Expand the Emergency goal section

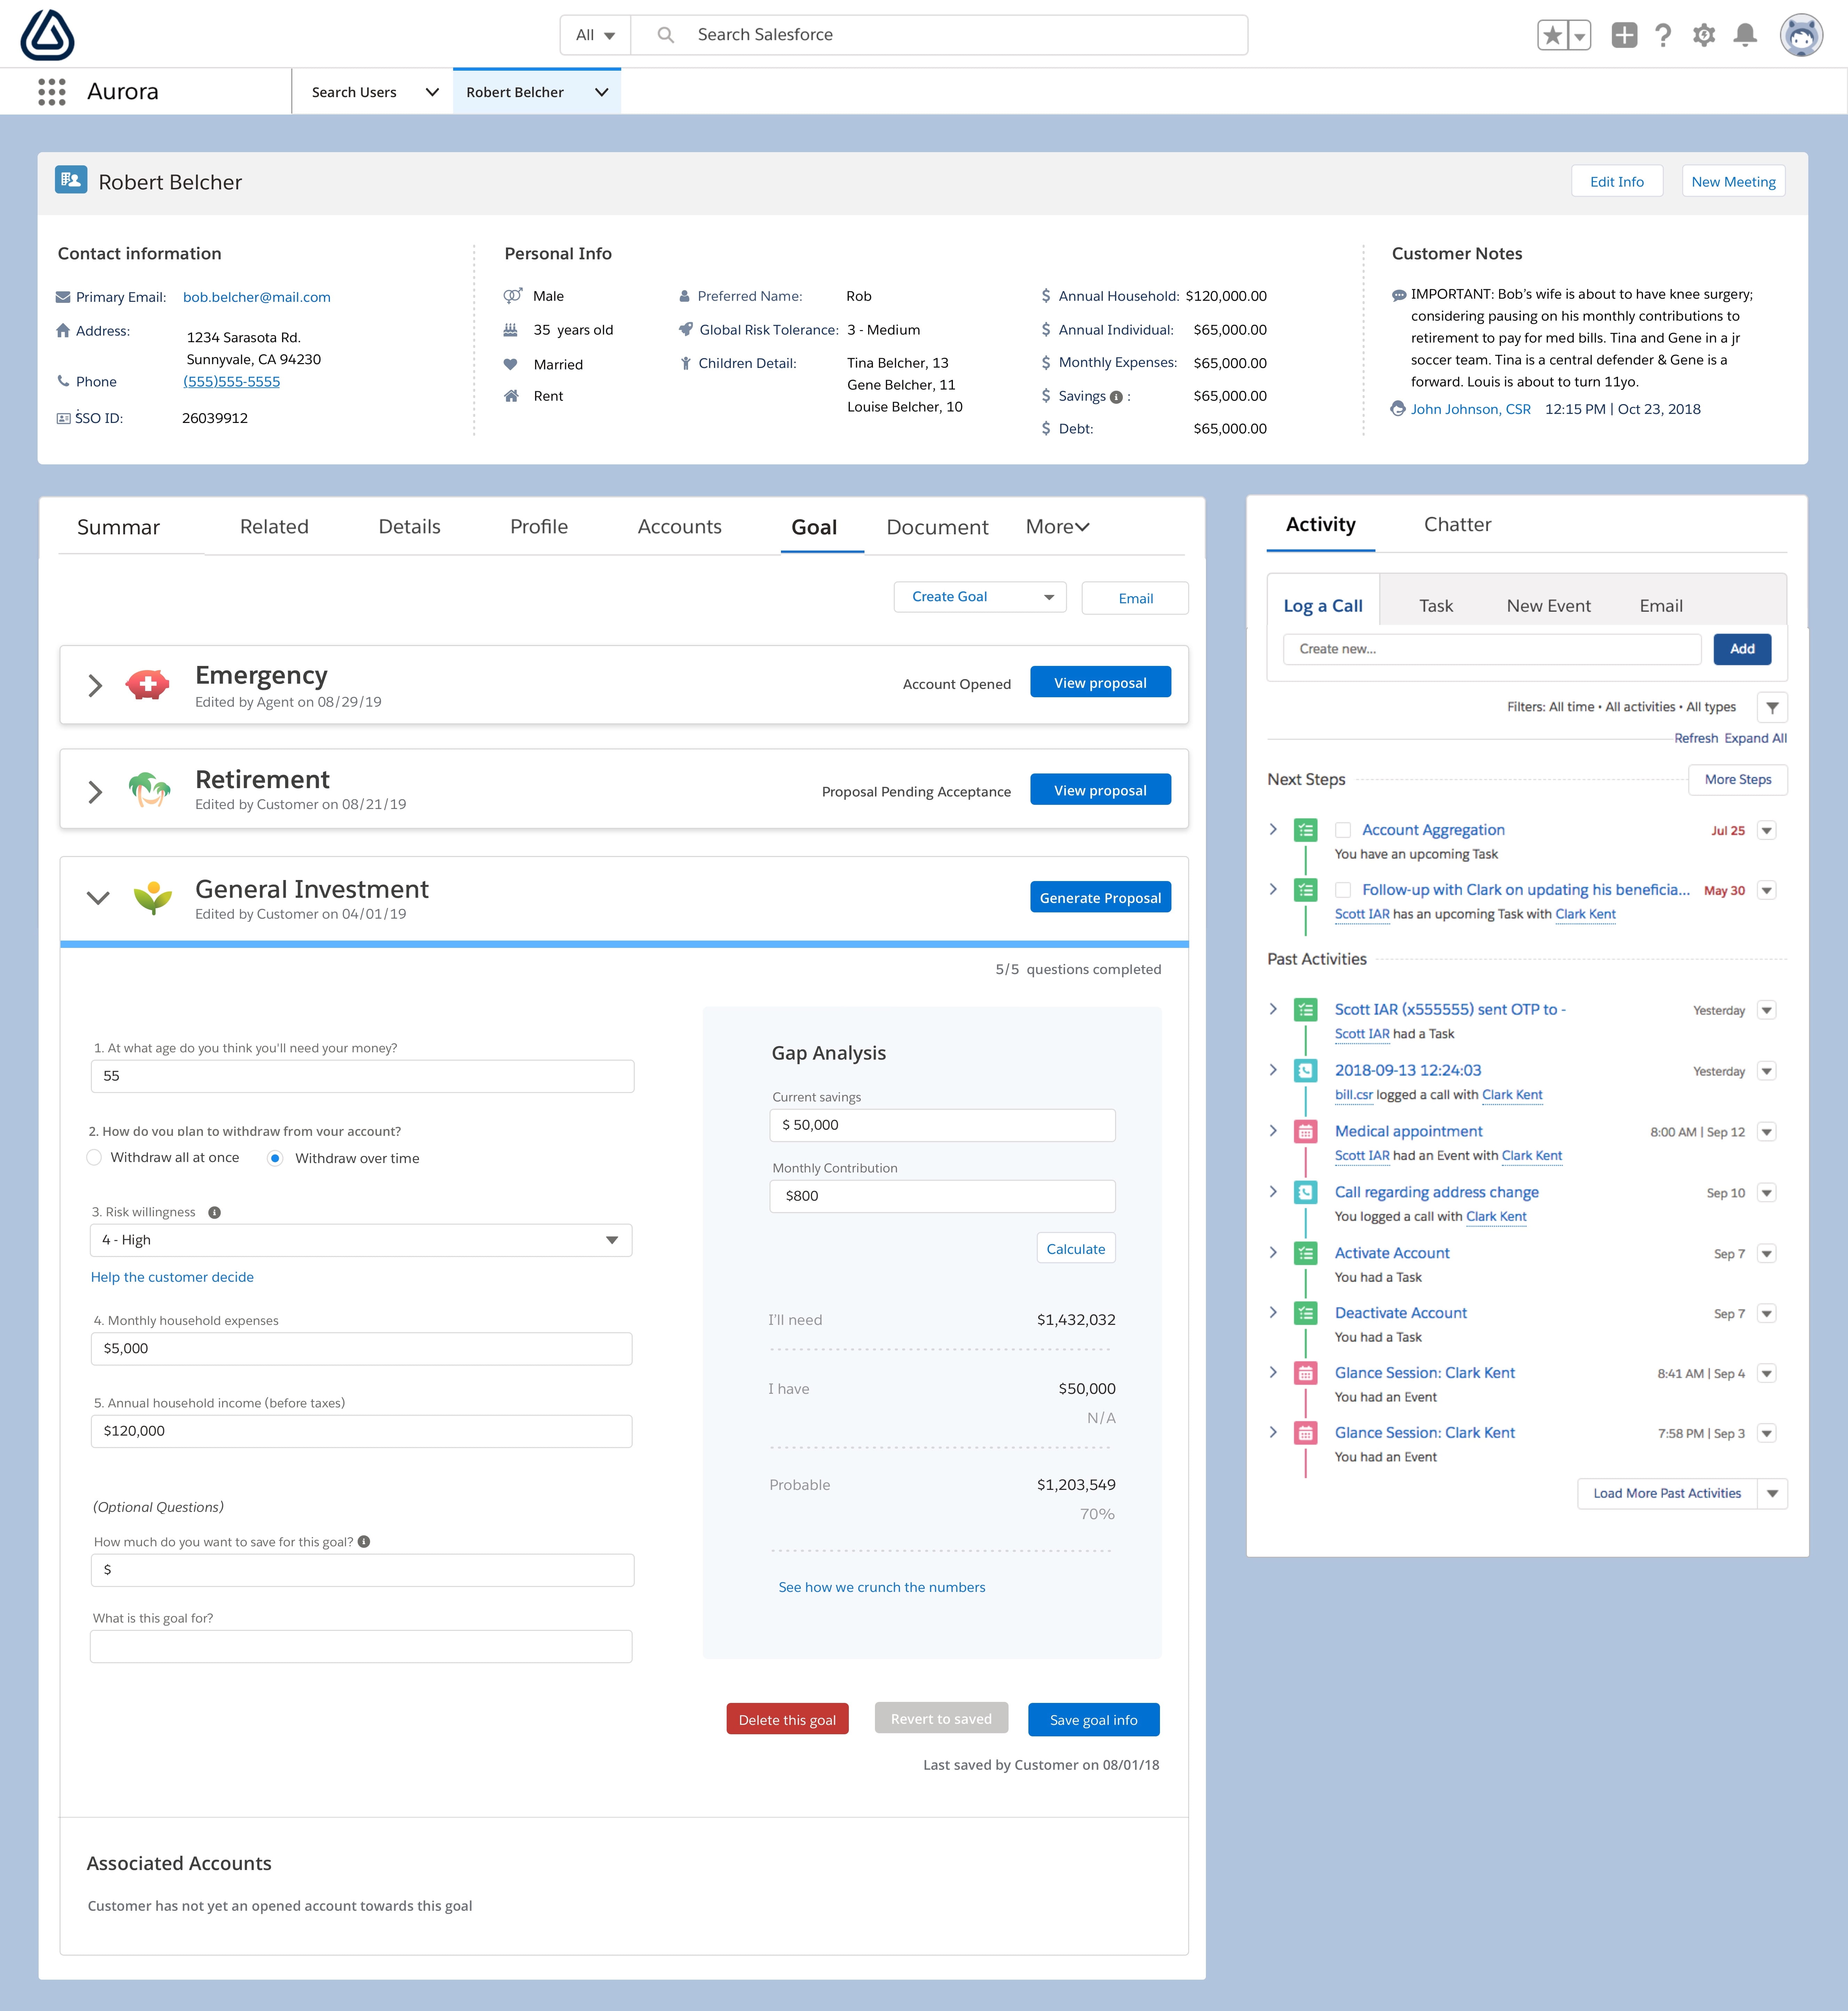(95, 685)
